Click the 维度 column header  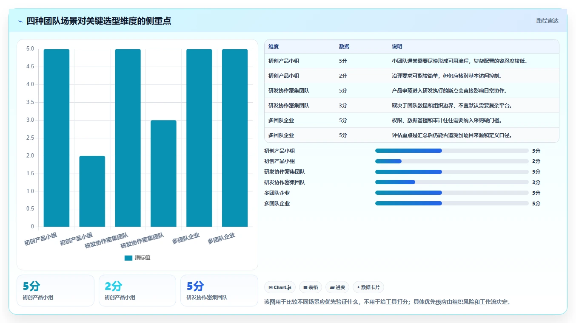click(x=274, y=47)
